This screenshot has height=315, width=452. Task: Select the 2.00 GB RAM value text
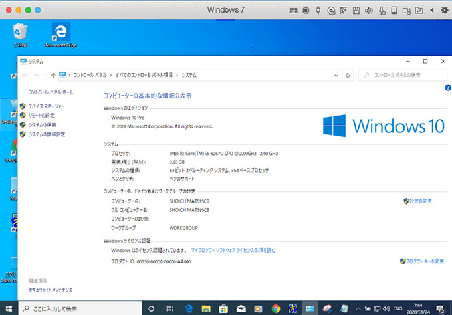pyautogui.click(x=177, y=162)
